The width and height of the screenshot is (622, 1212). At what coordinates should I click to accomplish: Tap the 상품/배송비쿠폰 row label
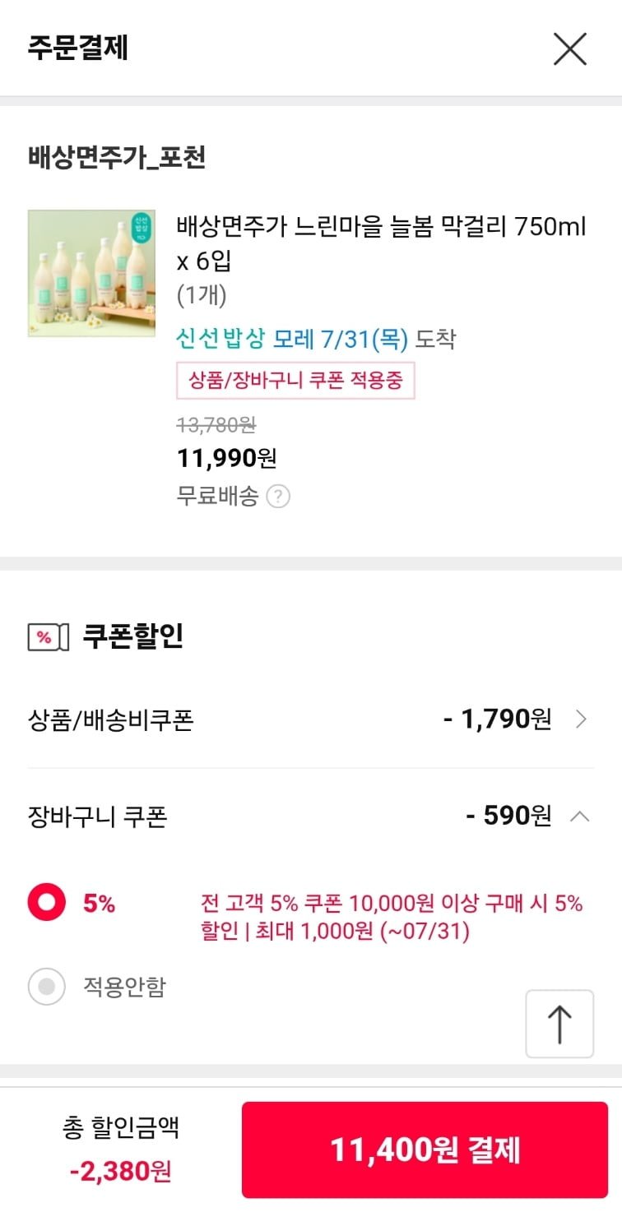[111, 721]
